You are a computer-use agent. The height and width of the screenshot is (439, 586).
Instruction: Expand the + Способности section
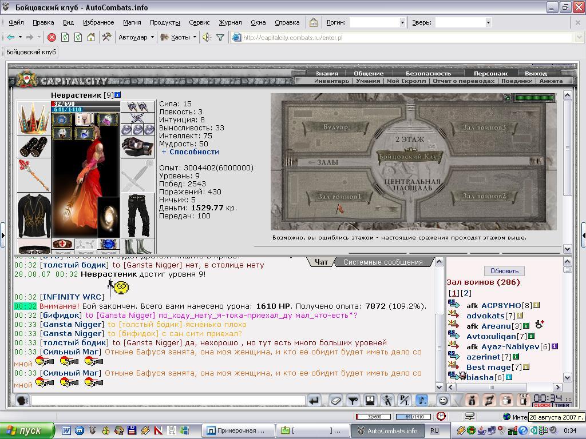[x=190, y=151]
